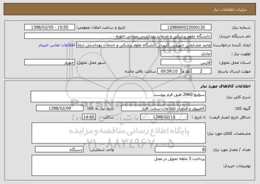The height and width of the screenshot is (184, 260).
Task: Click the label تاریخ و ساعت اعلان عمومی
Action: (101, 28)
